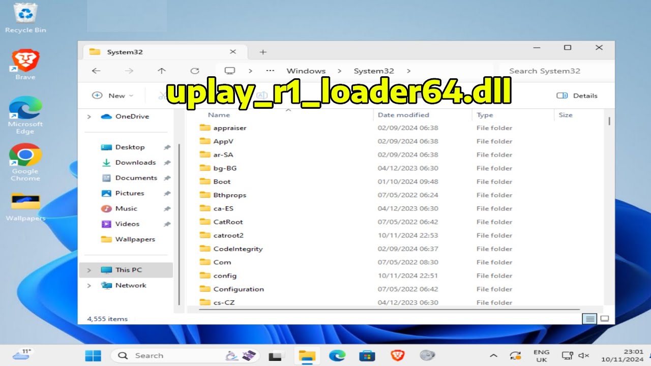Select the CodeIntegrity folder
This screenshot has height=366, width=651.
pyautogui.click(x=231, y=249)
